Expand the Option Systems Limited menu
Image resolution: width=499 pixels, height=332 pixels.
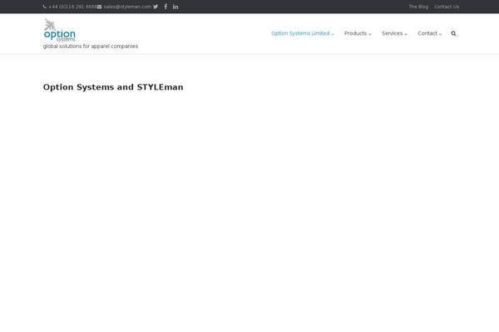[x=303, y=33]
